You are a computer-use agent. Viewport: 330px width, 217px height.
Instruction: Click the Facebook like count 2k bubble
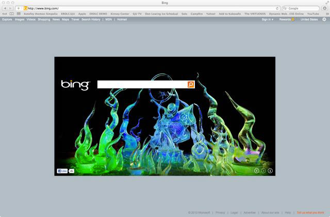[x=71, y=171]
